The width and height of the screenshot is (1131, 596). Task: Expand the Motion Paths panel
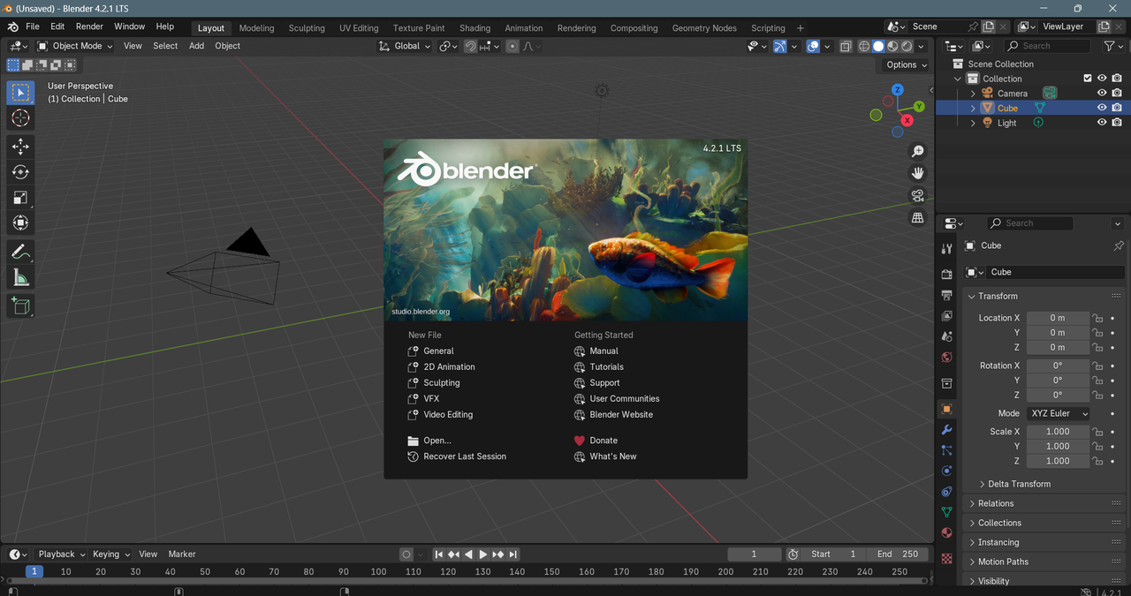(x=1002, y=562)
